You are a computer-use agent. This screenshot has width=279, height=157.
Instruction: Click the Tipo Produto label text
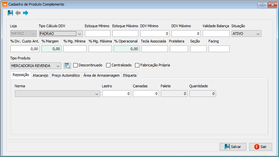point(20,58)
